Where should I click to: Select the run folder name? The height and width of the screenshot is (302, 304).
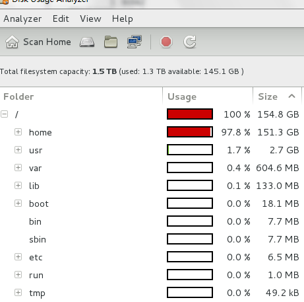36,276
